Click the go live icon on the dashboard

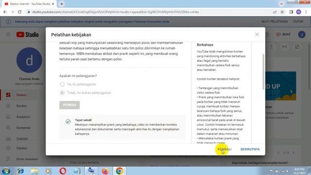pos(284,47)
